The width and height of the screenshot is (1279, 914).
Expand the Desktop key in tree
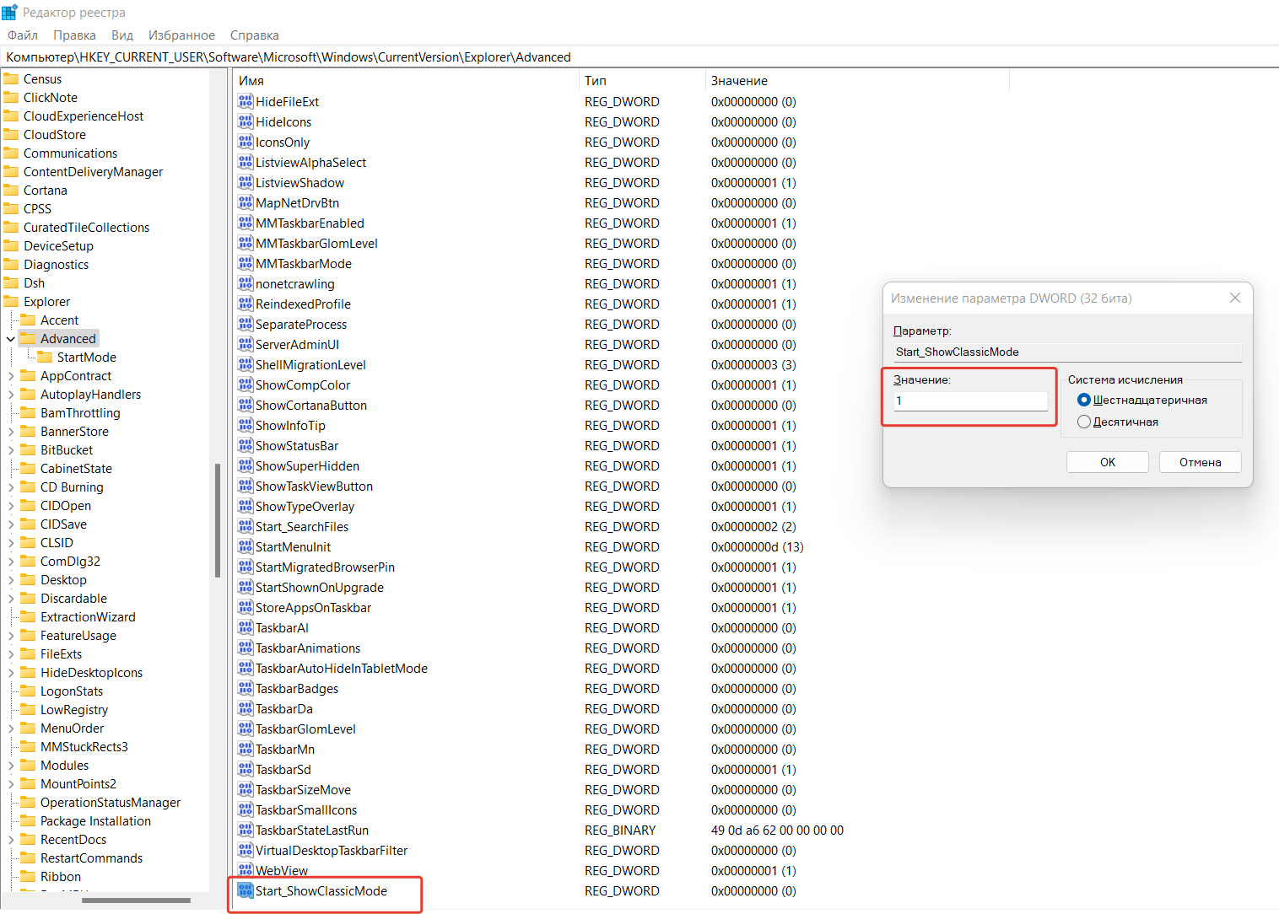coord(11,580)
